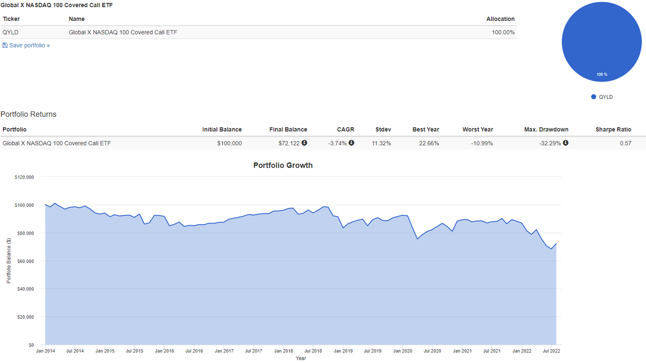Open info icon next to CAGR -3.74%

(352, 143)
